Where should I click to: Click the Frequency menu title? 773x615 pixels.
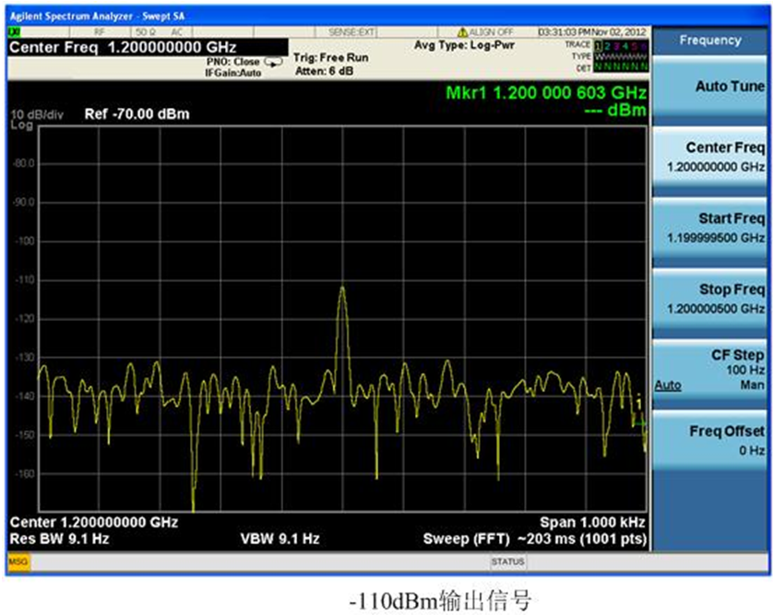click(x=710, y=41)
